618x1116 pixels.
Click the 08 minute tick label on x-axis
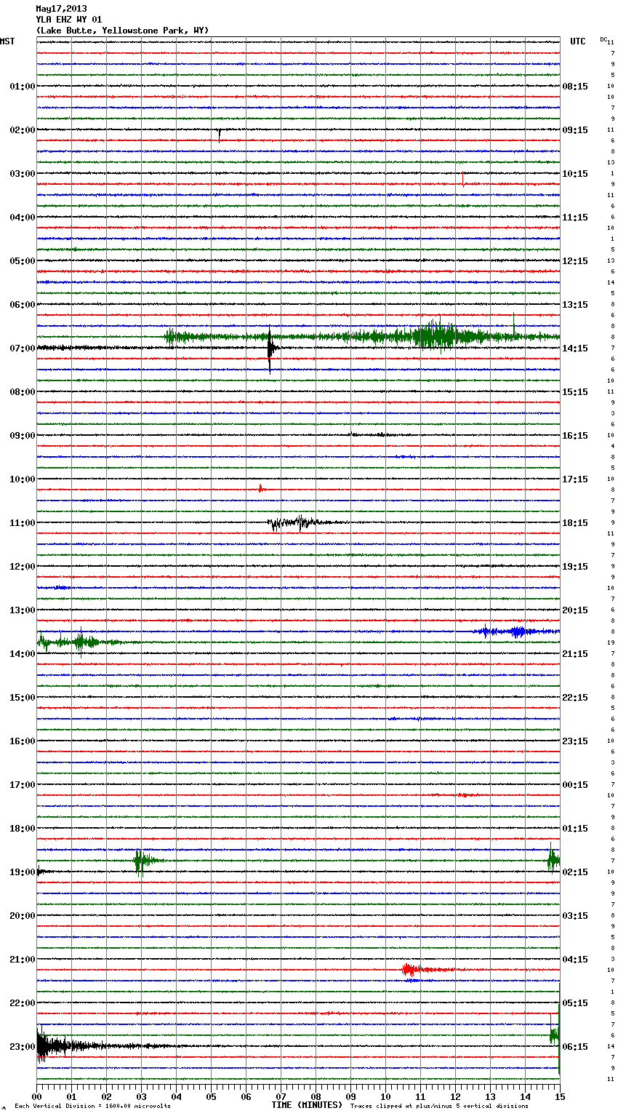[x=316, y=1096]
